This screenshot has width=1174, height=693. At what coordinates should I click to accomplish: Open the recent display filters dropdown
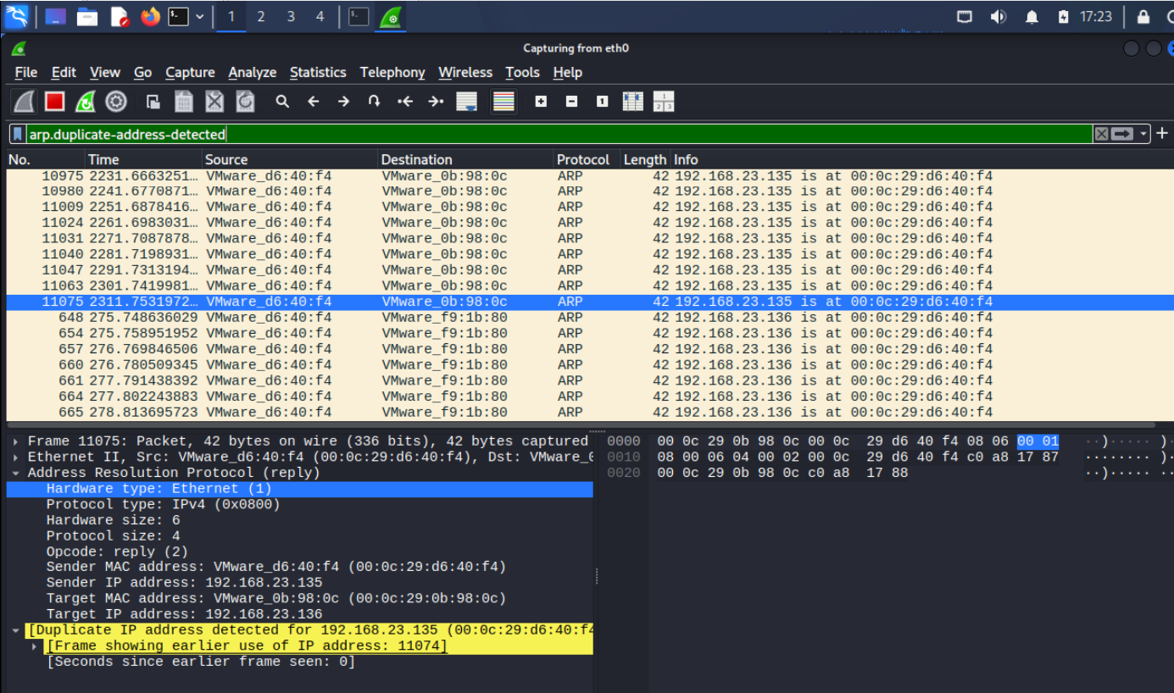pos(1143,134)
